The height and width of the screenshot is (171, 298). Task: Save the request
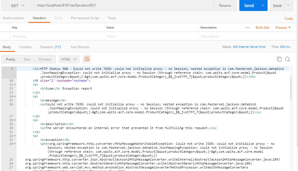277,6
